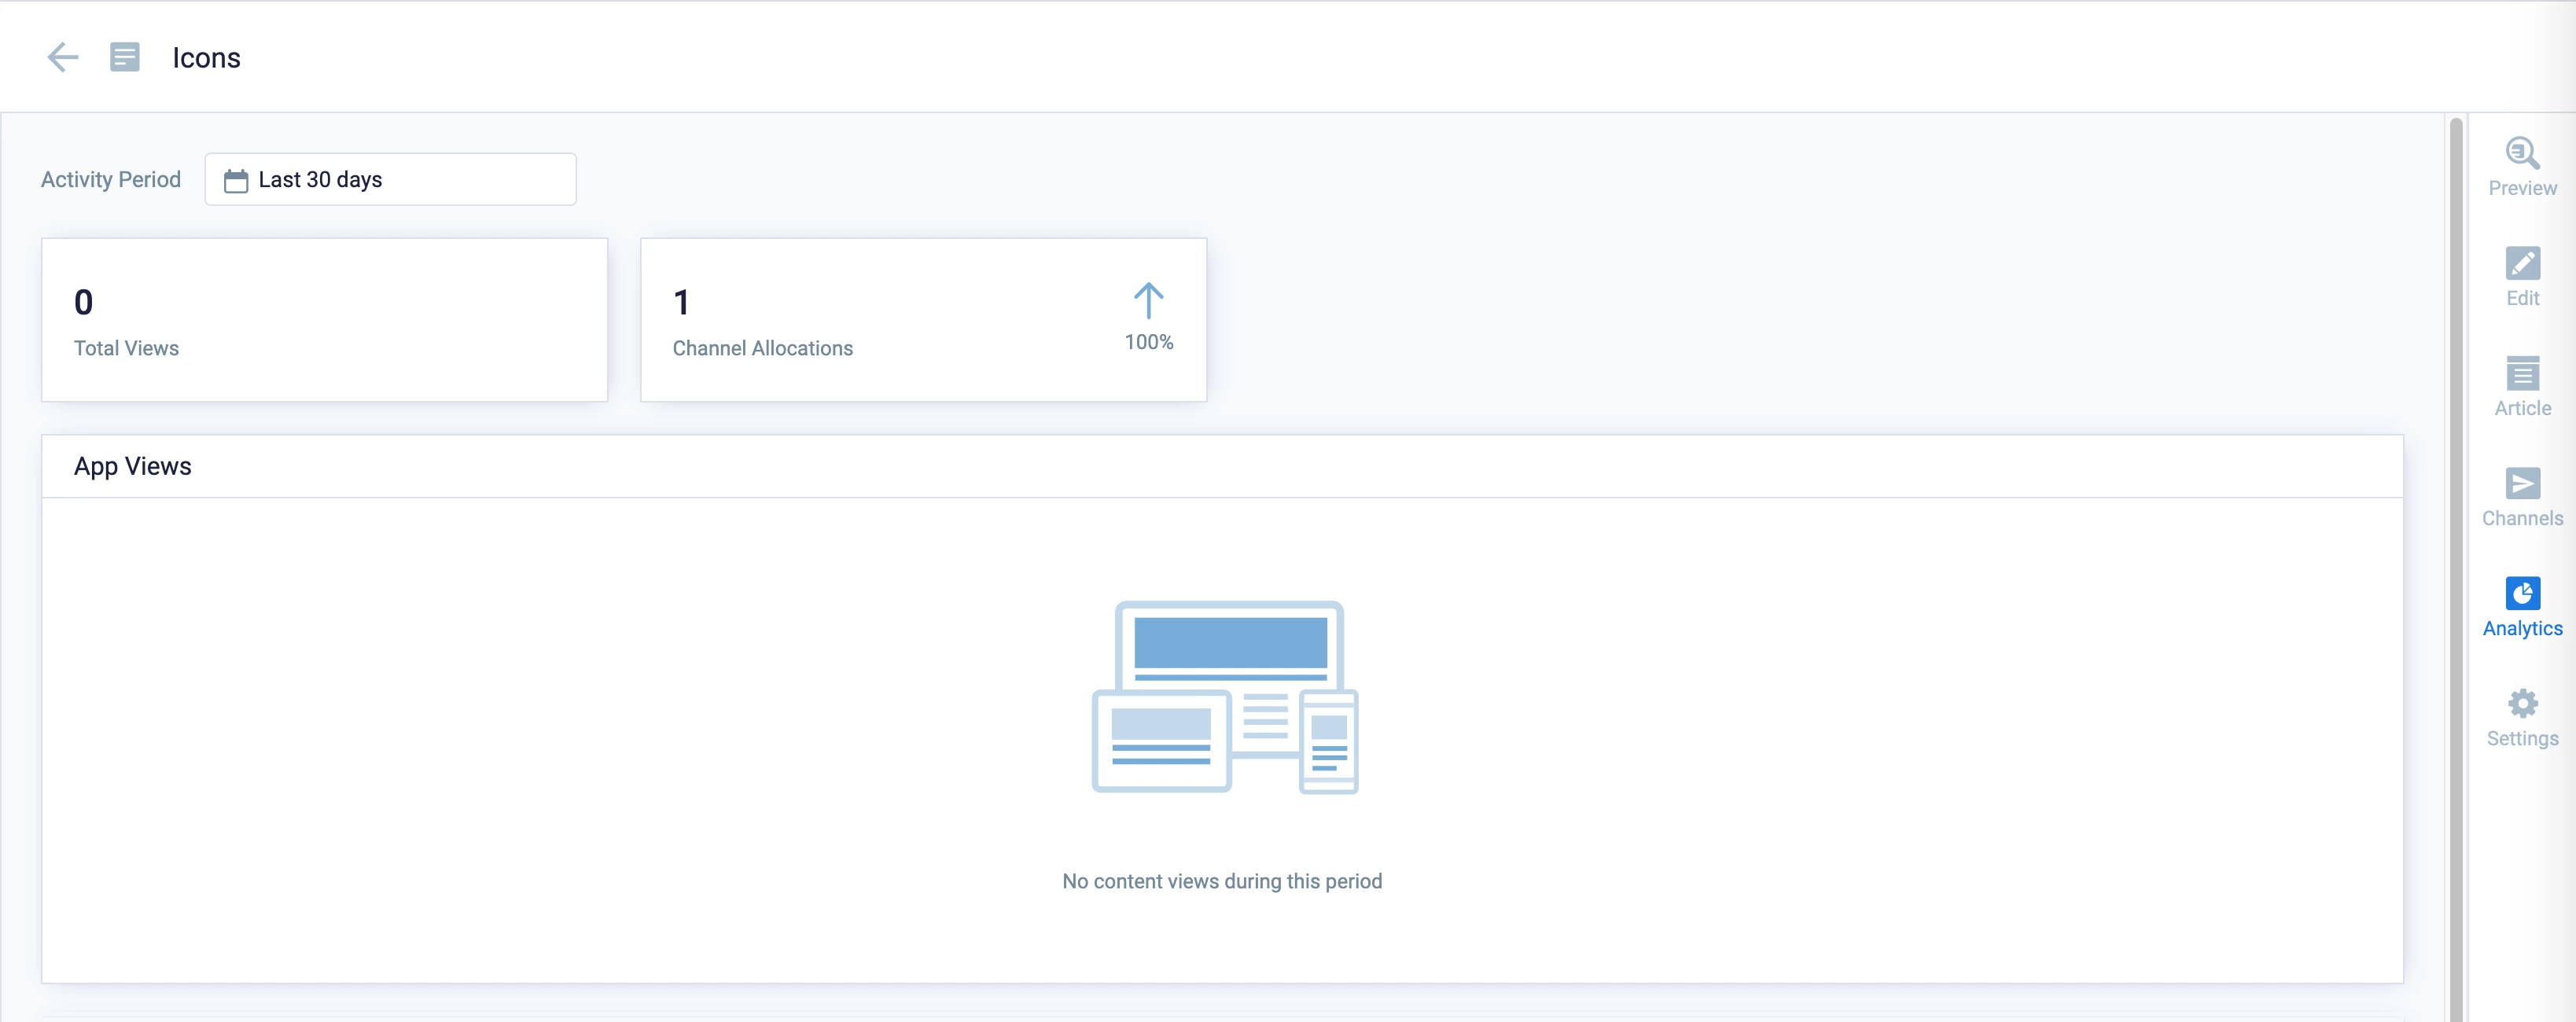Open Preview from the right sidebar
Viewport: 2576px width, 1022px height.
[2521, 166]
